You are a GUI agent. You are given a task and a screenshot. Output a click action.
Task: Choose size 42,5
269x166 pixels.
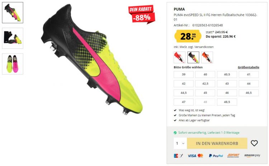[x=205, y=83]
